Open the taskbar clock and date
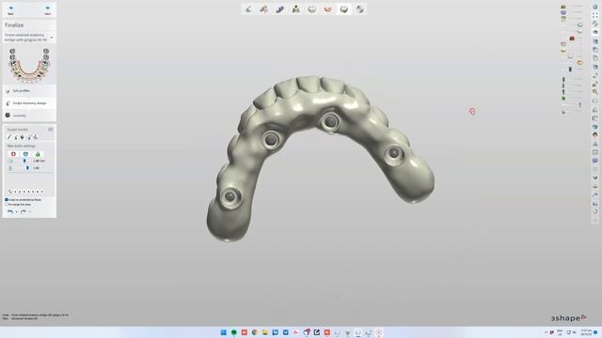Image resolution: width=602 pixels, height=338 pixels. coord(586,332)
